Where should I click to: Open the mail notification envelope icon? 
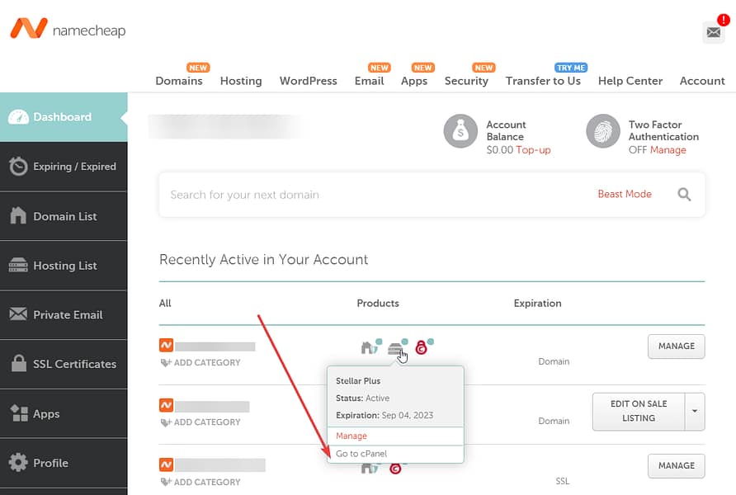click(x=713, y=32)
